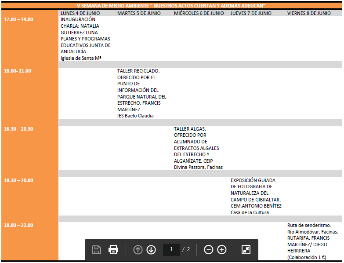Screen dimensions: 344x263
Task: Click the header 'JUEVES 7 DE JUNIO'
Action: pyautogui.click(x=251, y=13)
